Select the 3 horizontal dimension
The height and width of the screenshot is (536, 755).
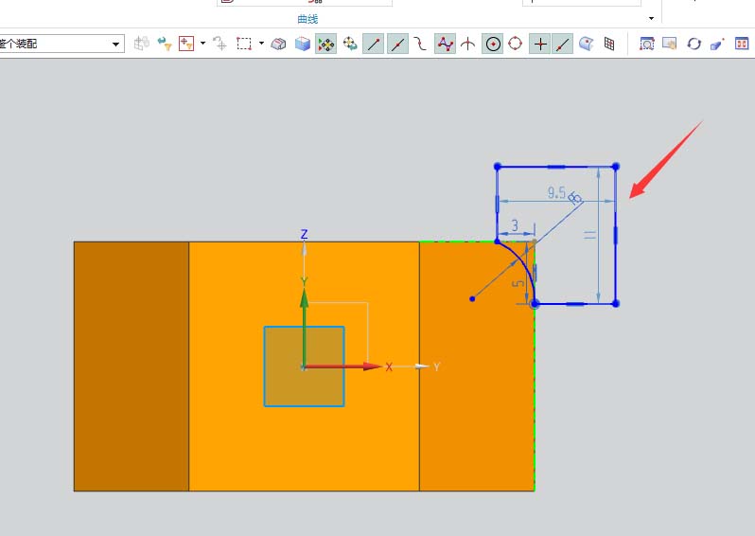pos(515,225)
